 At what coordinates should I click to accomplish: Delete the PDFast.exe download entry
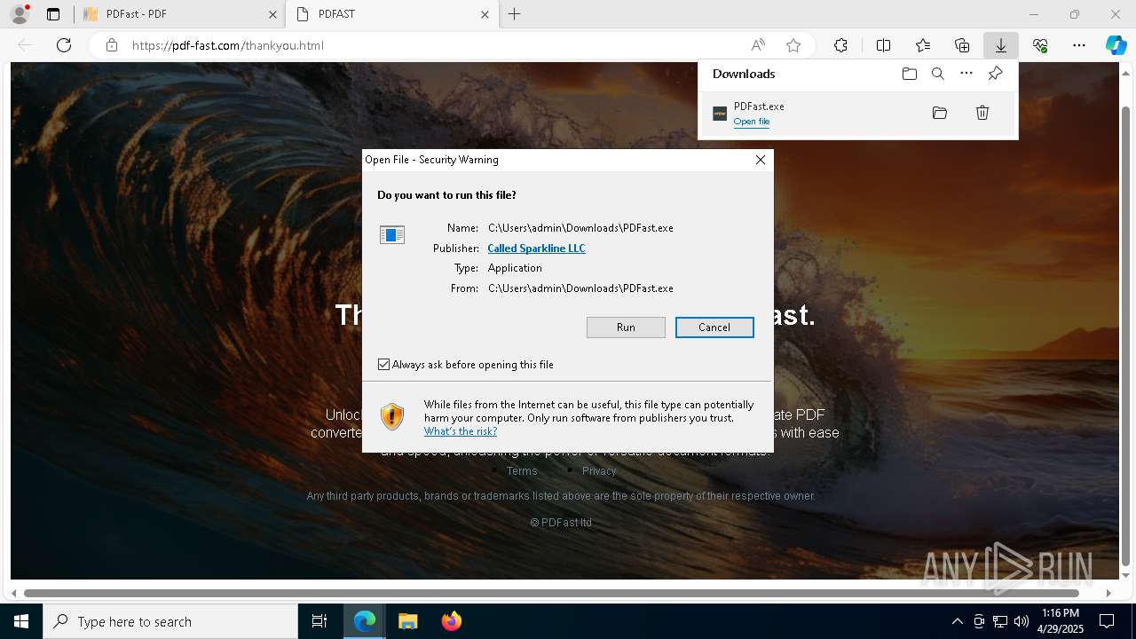click(982, 113)
